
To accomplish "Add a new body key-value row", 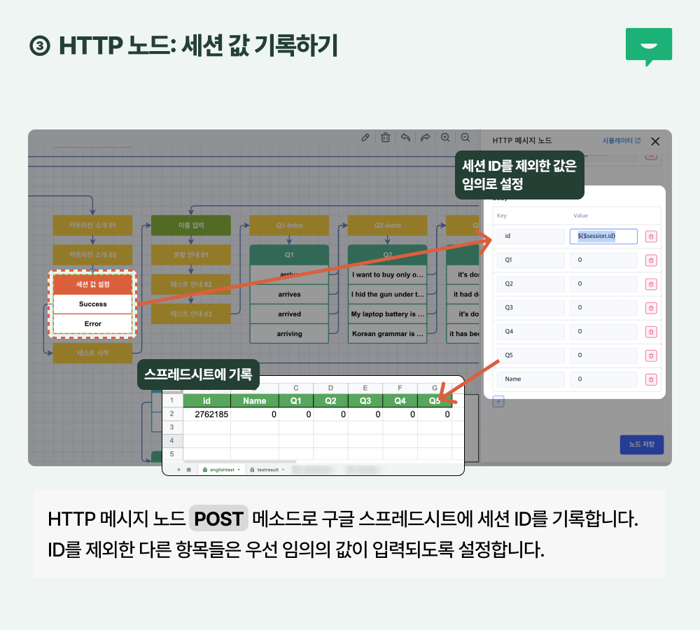I will click(498, 401).
